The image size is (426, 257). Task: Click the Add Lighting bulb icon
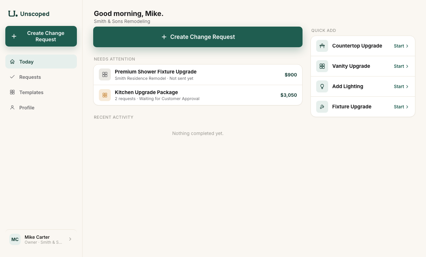pyautogui.click(x=322, y=86)
